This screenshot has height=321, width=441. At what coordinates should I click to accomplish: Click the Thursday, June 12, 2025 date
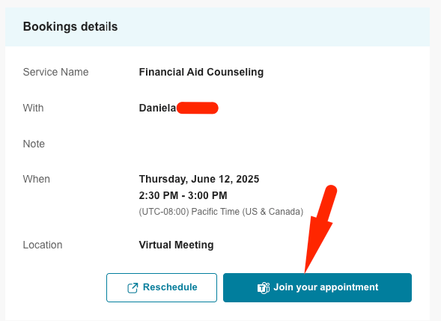(199, 179)
